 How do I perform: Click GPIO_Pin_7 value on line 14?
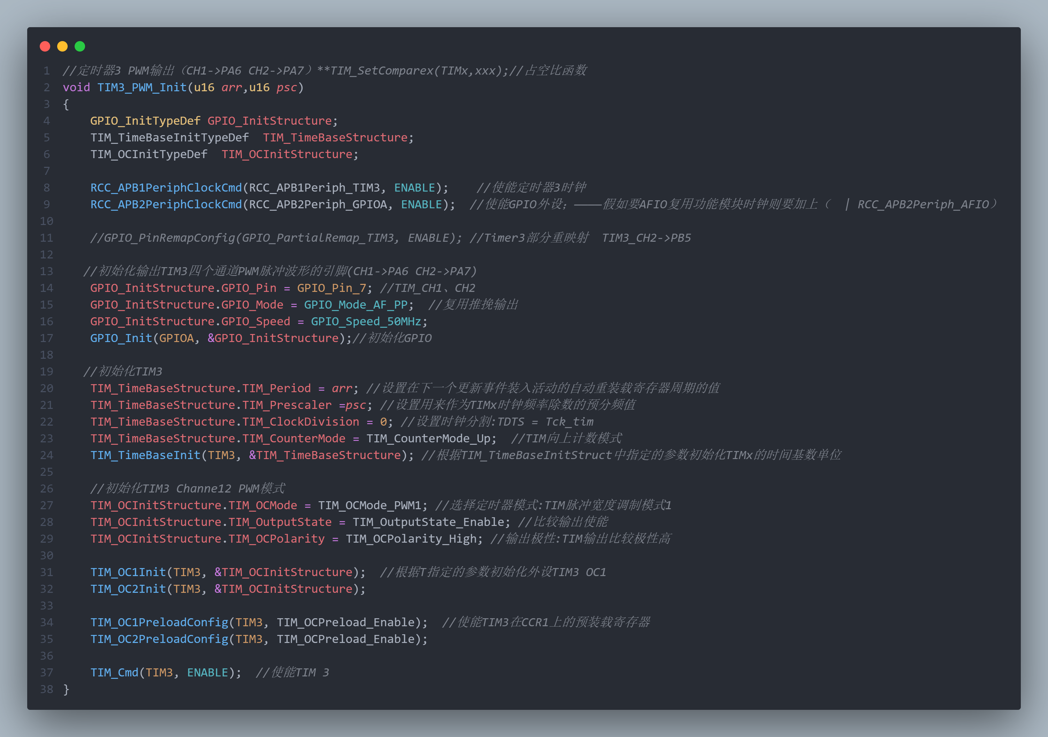(332, 288)
